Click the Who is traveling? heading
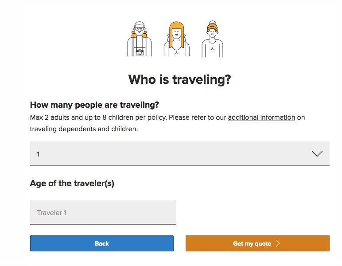 tap(179, 79)
